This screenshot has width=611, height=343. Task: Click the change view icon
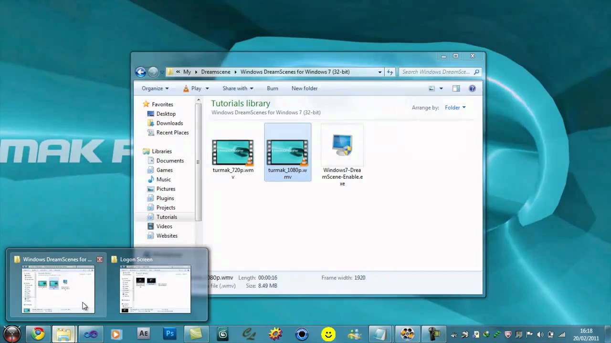pyautogui.click(x=432, y=88)
